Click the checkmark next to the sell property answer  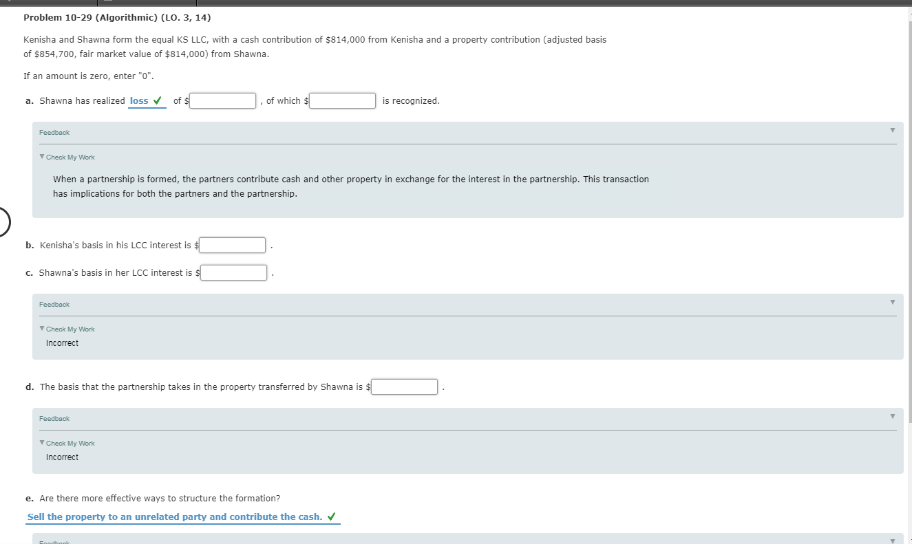point(333,516)
